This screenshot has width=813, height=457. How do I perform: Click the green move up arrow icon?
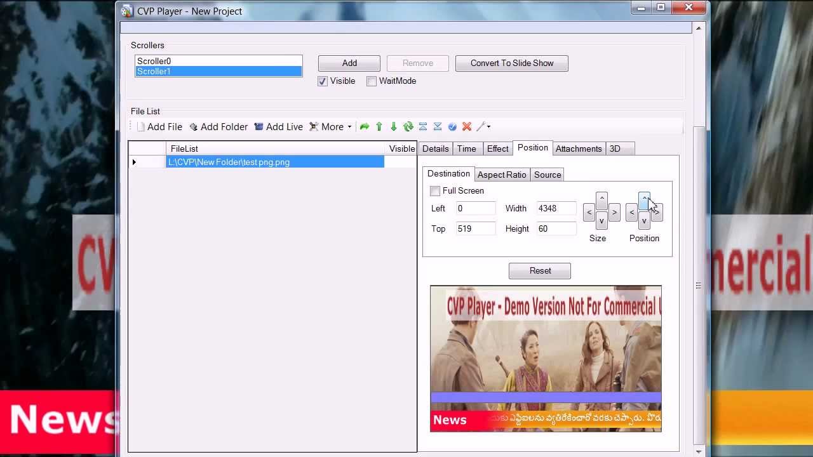tap(379, 127)
